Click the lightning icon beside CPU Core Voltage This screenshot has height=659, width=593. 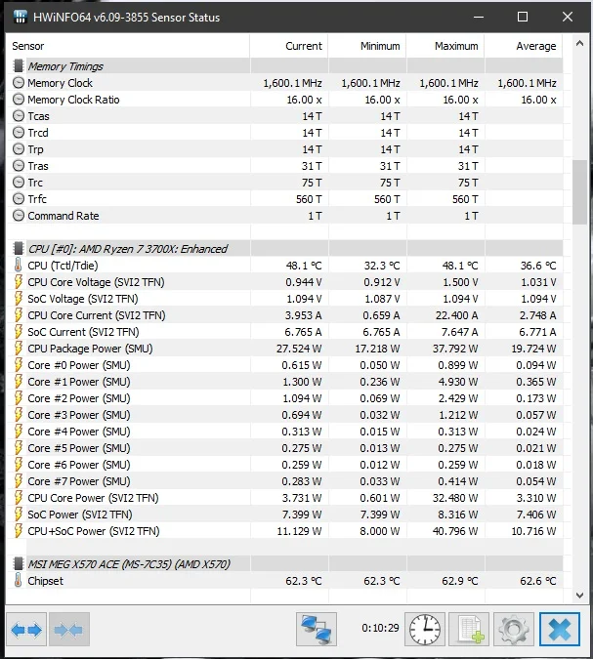(19, 282)
